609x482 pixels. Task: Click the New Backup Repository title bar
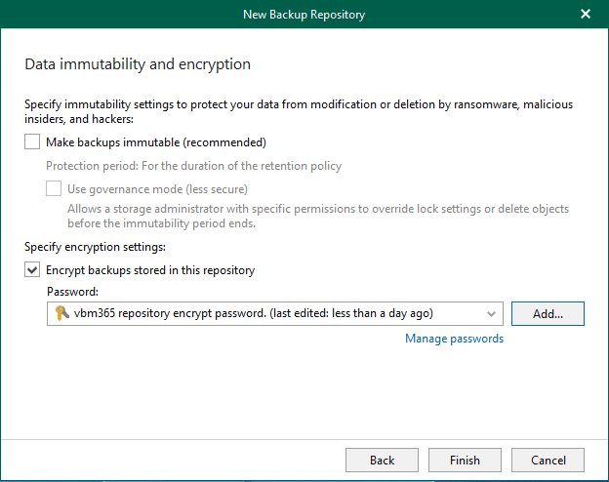(x=304, y=14)
